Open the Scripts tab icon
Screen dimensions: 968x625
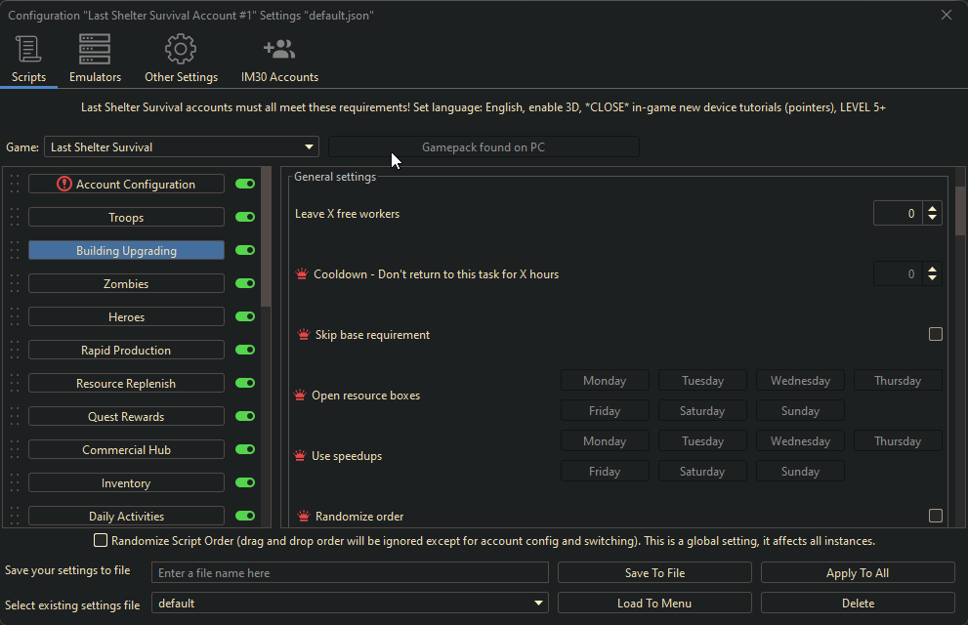28,49
